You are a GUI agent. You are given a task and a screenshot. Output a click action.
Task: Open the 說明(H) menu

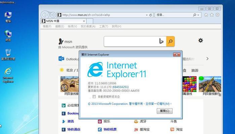pyautogui.click(x=116, y=26)
